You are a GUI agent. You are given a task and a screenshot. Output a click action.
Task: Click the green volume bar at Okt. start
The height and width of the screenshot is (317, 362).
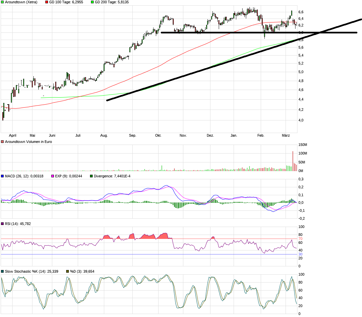pos(162,168)
